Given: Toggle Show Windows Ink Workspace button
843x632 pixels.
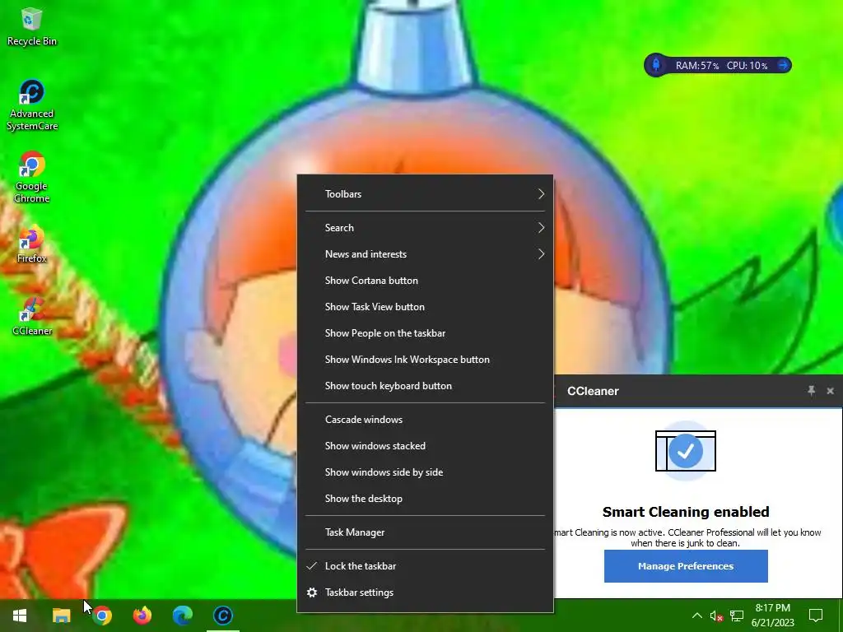Looking at the screenshot, I should tap(425, 360).
